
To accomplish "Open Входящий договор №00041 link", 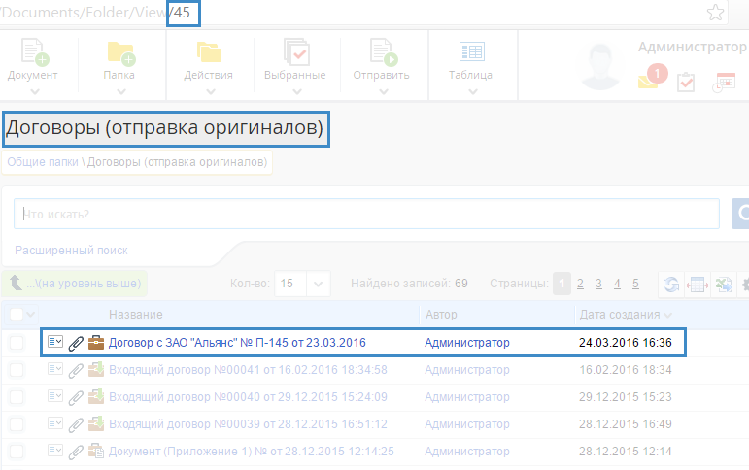I will 248,370.
